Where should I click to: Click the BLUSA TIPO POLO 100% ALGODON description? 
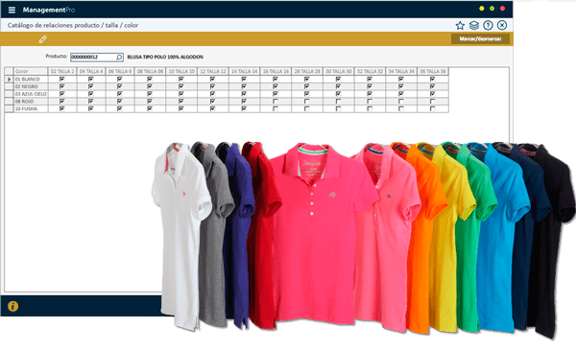coord(165,58)
